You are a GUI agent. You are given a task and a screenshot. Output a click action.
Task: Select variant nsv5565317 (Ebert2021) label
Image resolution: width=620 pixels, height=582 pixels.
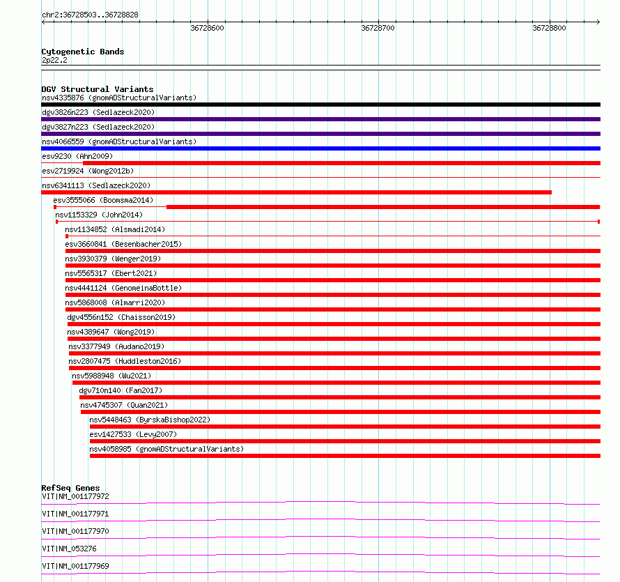coord(111,273)
